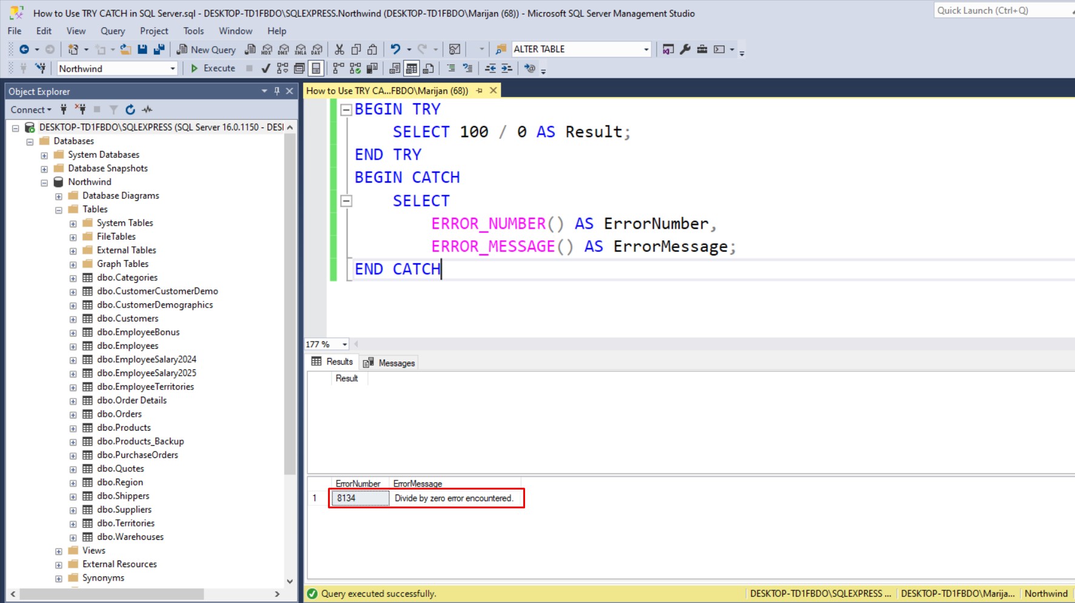Expand the dbo.Customers table node
Image resolution: width=1075 pixels, height=603 pixels.
click(x=73, y=319)
